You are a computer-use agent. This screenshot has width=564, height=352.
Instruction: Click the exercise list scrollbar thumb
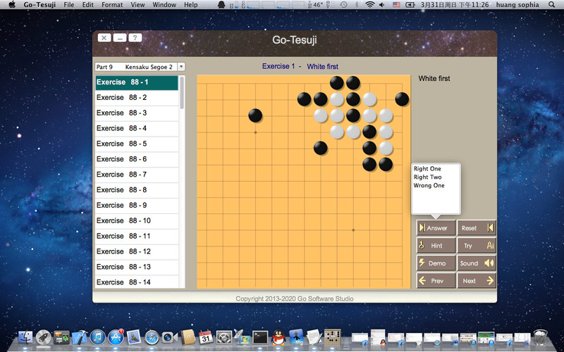[x=182, y=93]
